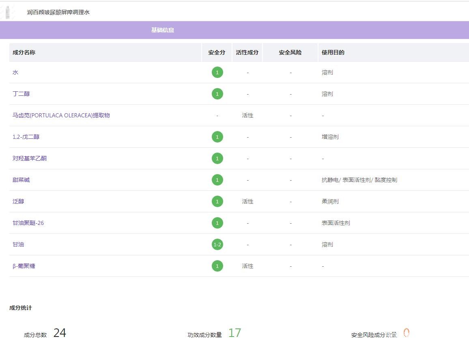Open the 泛醇 ingredient link
Viewport: 469px width, 341px height.
pos(18,201)
